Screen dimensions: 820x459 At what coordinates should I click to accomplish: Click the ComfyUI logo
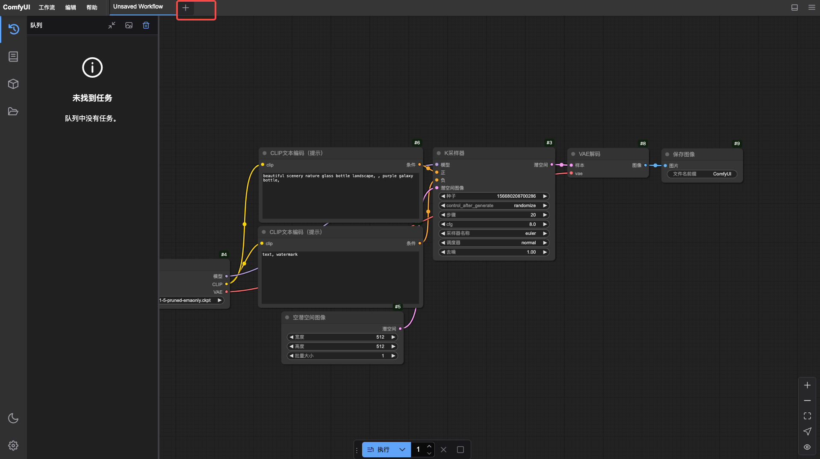[16, 7]
